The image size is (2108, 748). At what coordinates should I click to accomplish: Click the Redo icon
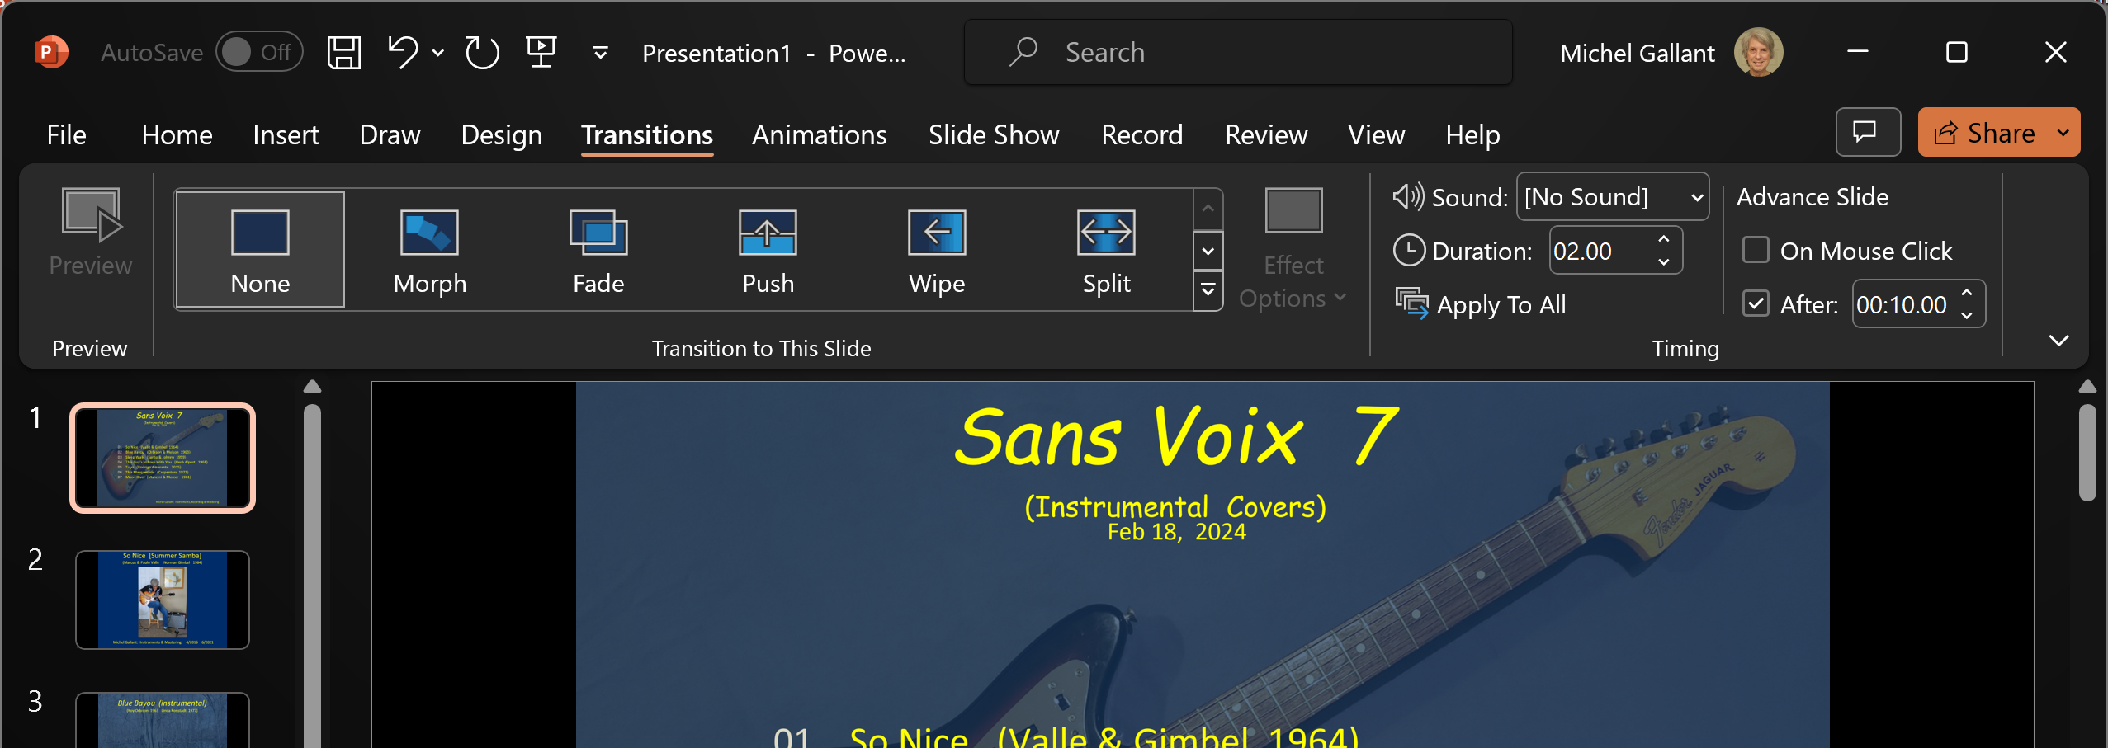[x=482, y=53]
